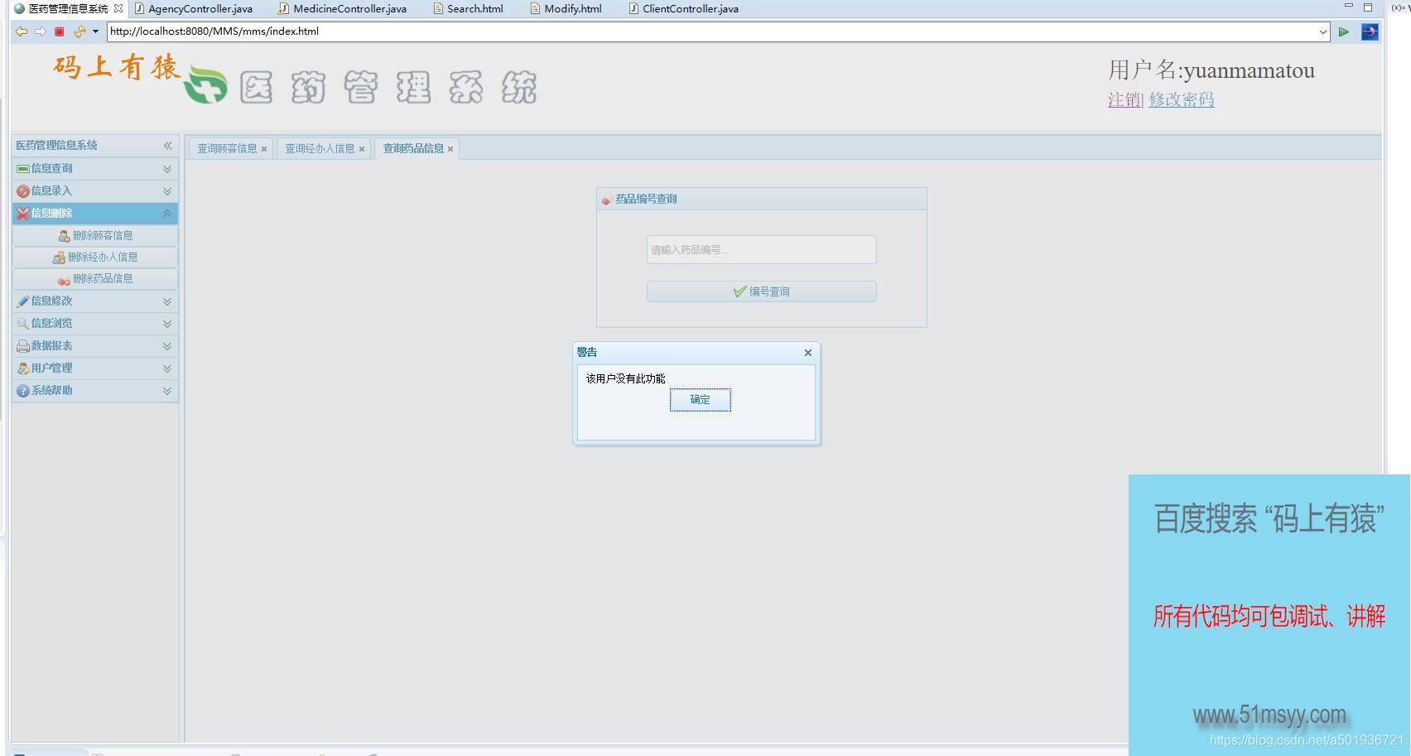Click the magnifier 信息浏览 icon
The image size is (1411, 756).
tap(23, 324)
